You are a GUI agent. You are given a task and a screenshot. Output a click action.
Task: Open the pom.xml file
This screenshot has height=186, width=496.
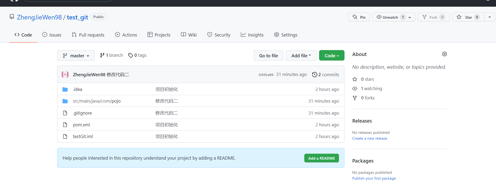click(x=82, y=125)
